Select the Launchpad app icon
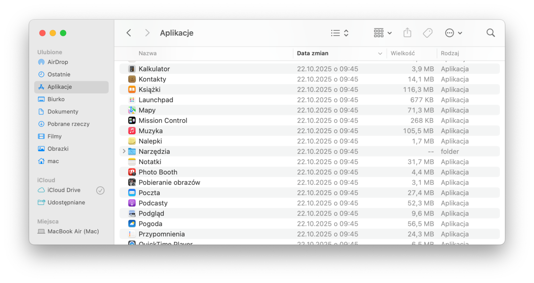 pos(132,100)
